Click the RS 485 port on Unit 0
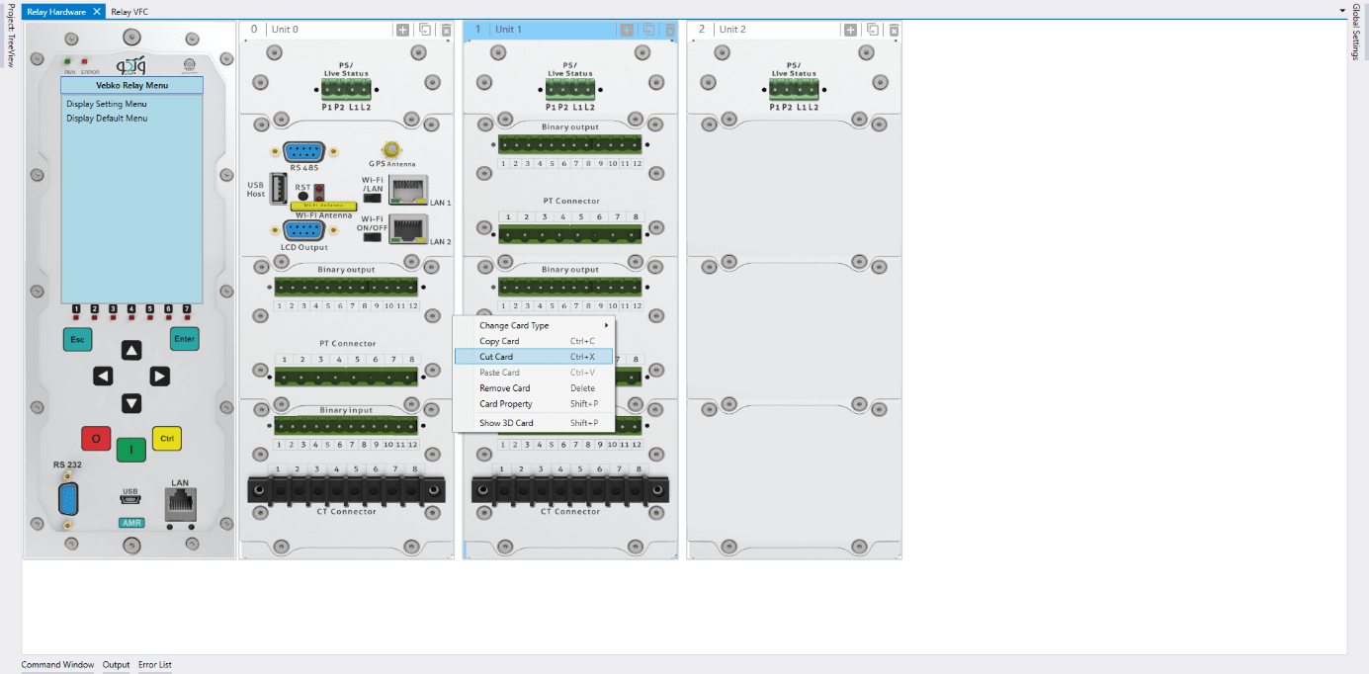The image size is (1369, 674). click(x=303, y=152)
